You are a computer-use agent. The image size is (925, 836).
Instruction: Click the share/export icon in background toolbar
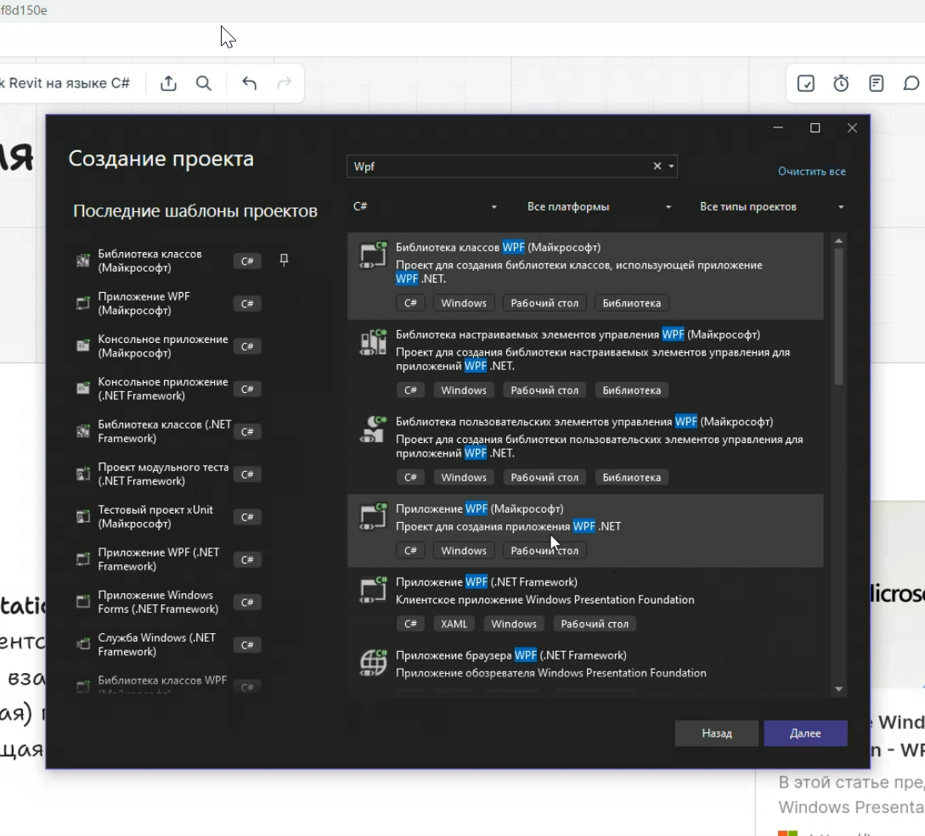(x=168, y=83)
